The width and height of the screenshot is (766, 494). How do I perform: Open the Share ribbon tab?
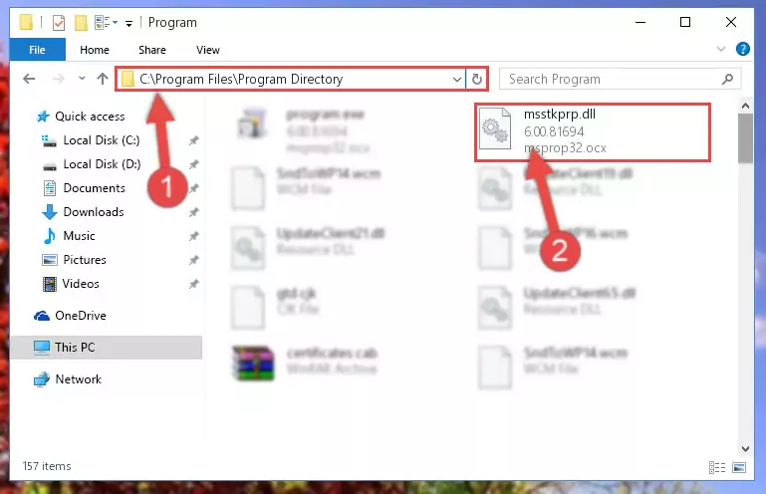[152, 50]
